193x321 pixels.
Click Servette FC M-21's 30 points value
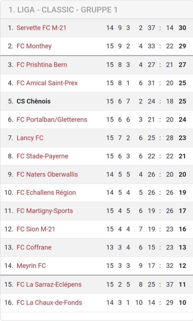click(x=182, y=28)
